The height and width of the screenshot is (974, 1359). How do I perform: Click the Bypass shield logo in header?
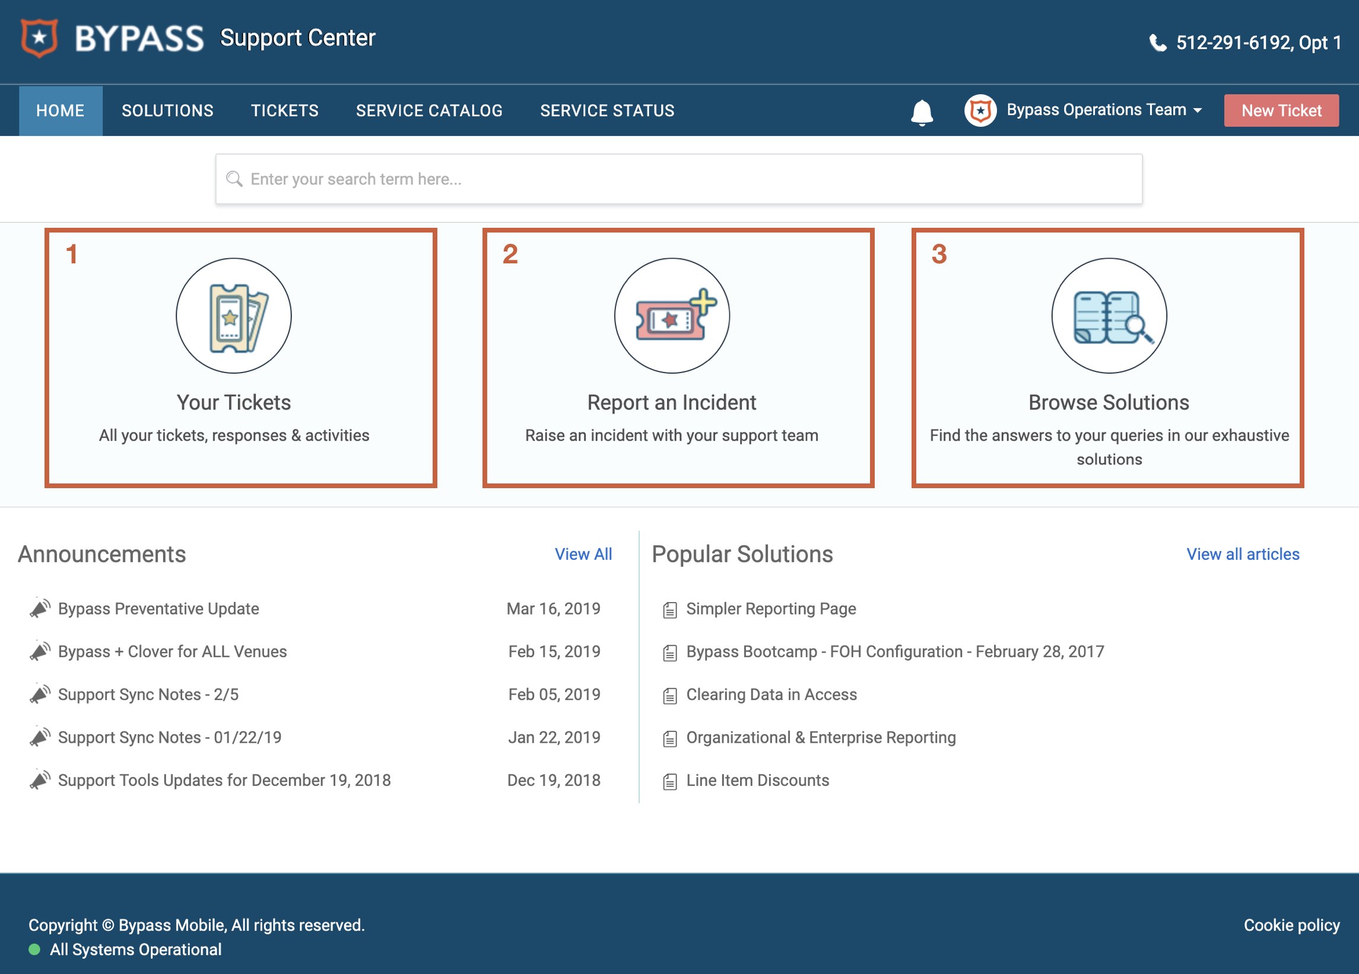[x=39, y=39]
